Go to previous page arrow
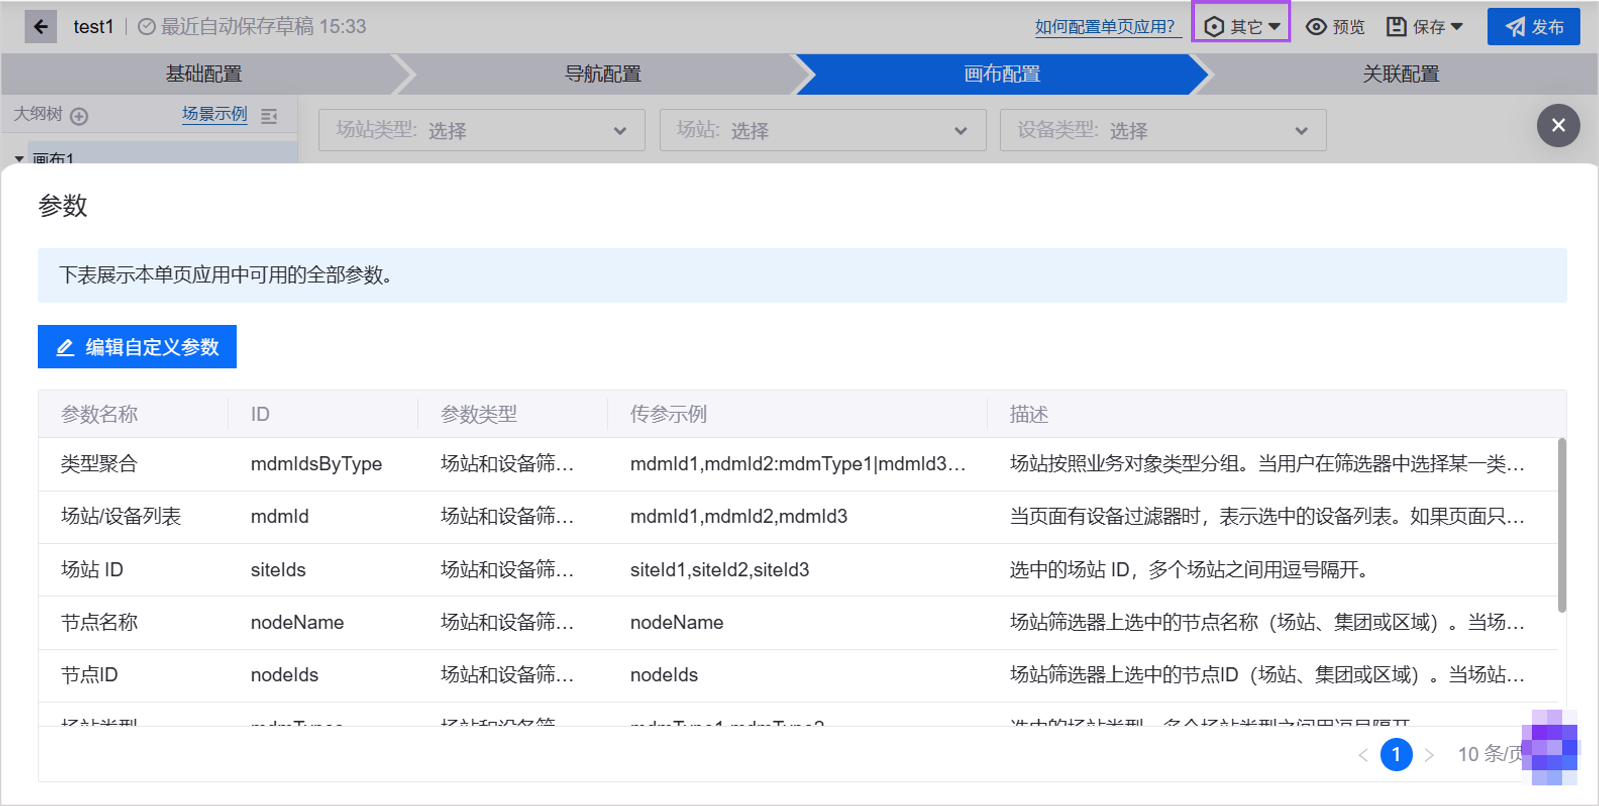This screenshot has height=806, width=1599. 1362,755
